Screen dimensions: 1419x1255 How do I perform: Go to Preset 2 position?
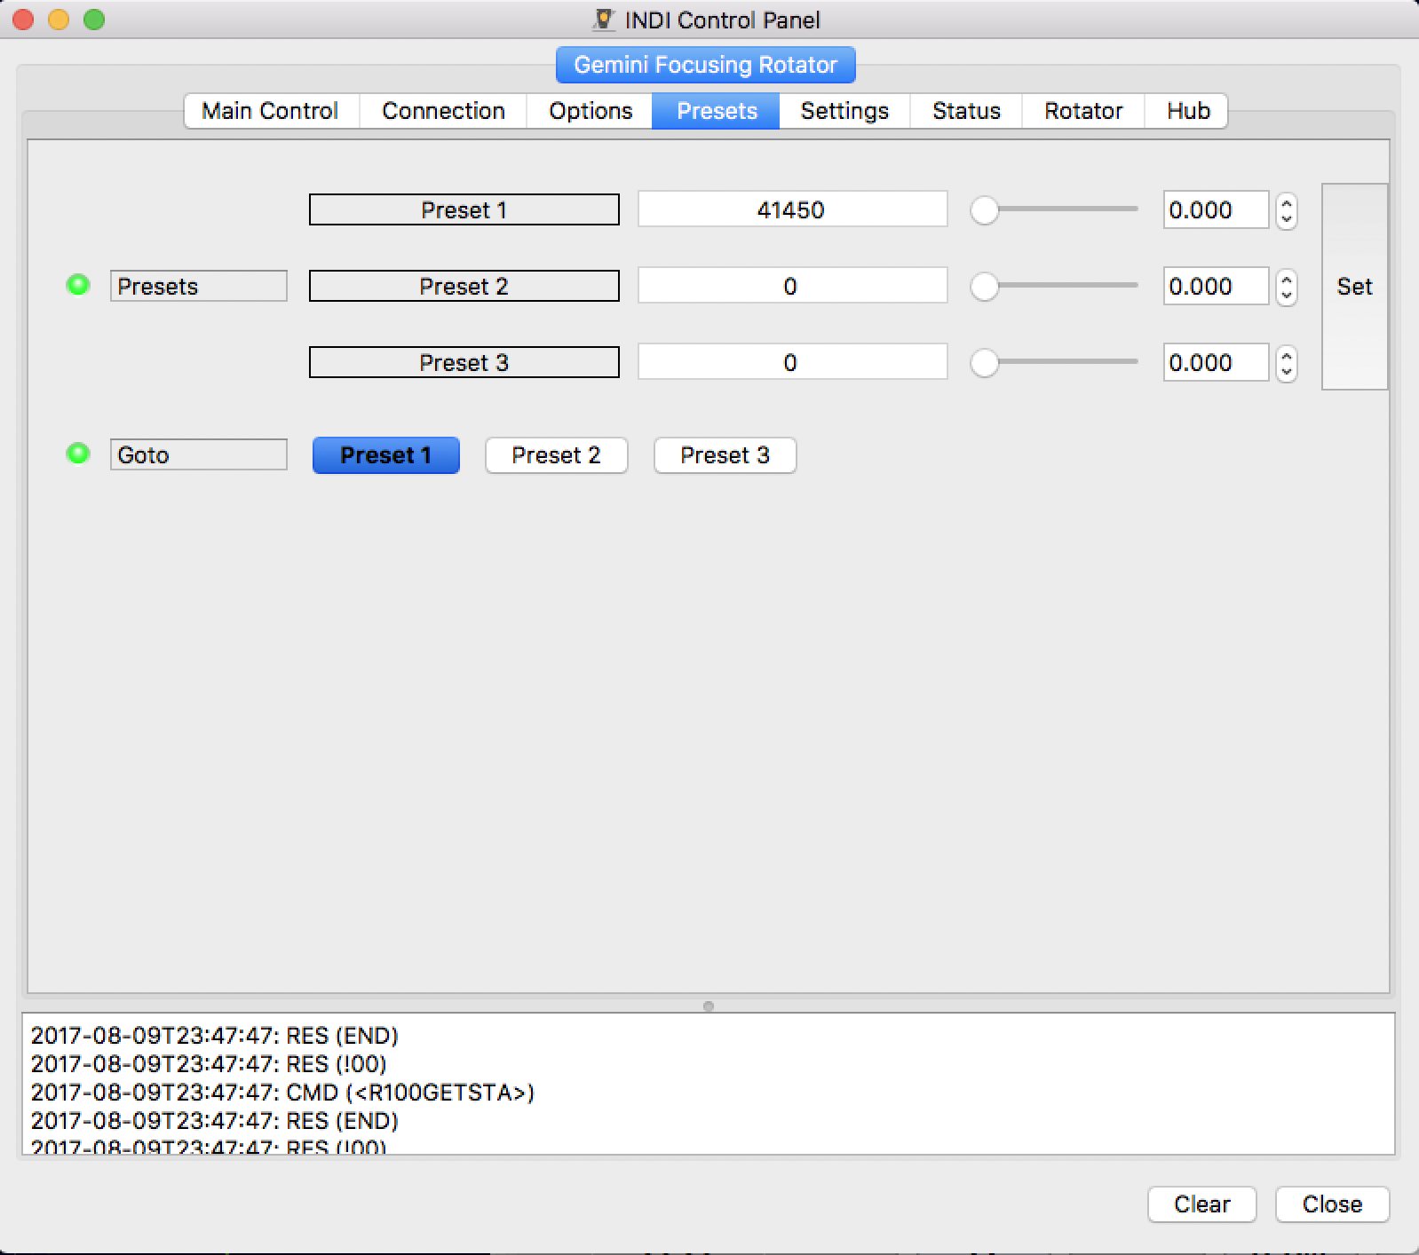557,455
